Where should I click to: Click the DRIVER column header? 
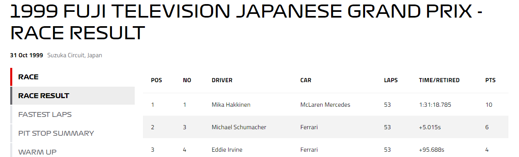[x=222, y=80]
